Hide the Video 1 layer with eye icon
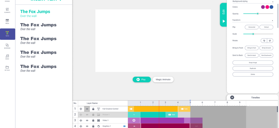This screenshot has width=279, height=128. 87,120
